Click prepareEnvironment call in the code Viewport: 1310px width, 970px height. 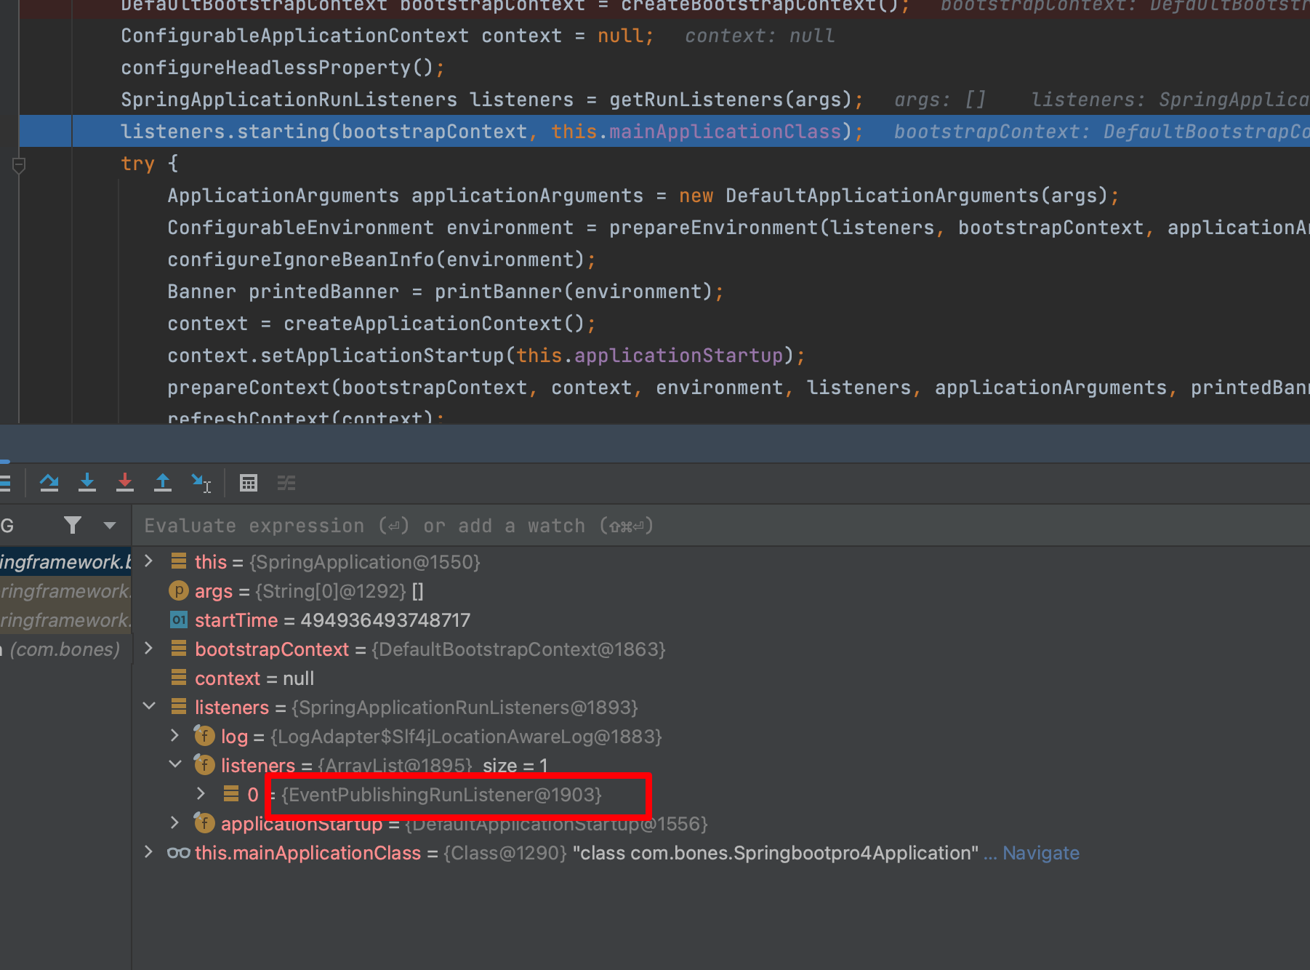point(715,228)
